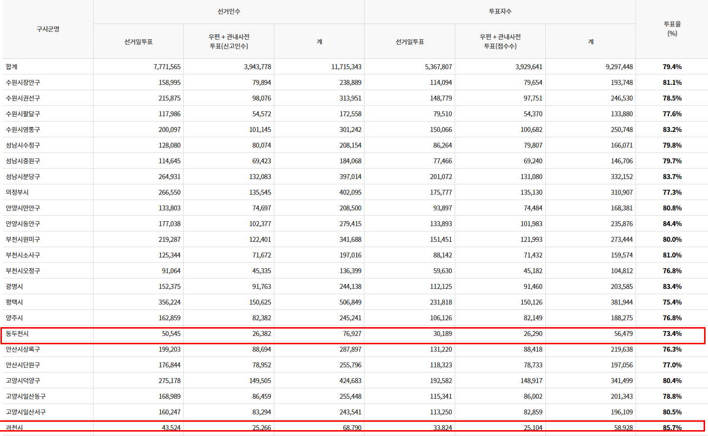Click 안양시동안구 turnout value 84.4%

(x=672, y=224)
